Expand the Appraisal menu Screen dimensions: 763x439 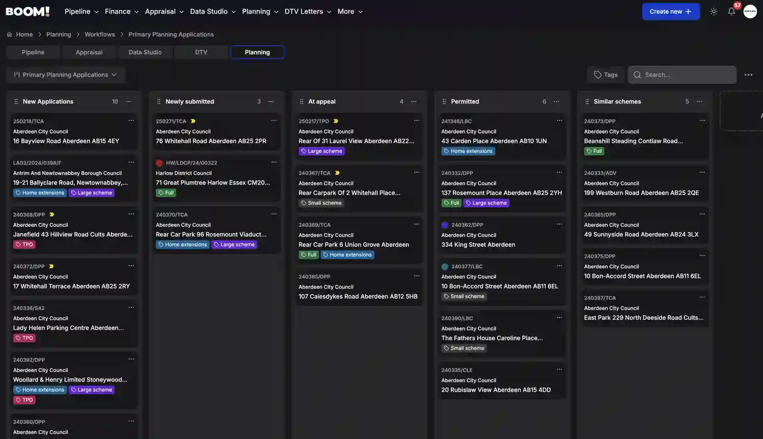164,11
